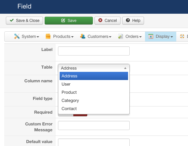Open the System menu

tap(27, 37)
